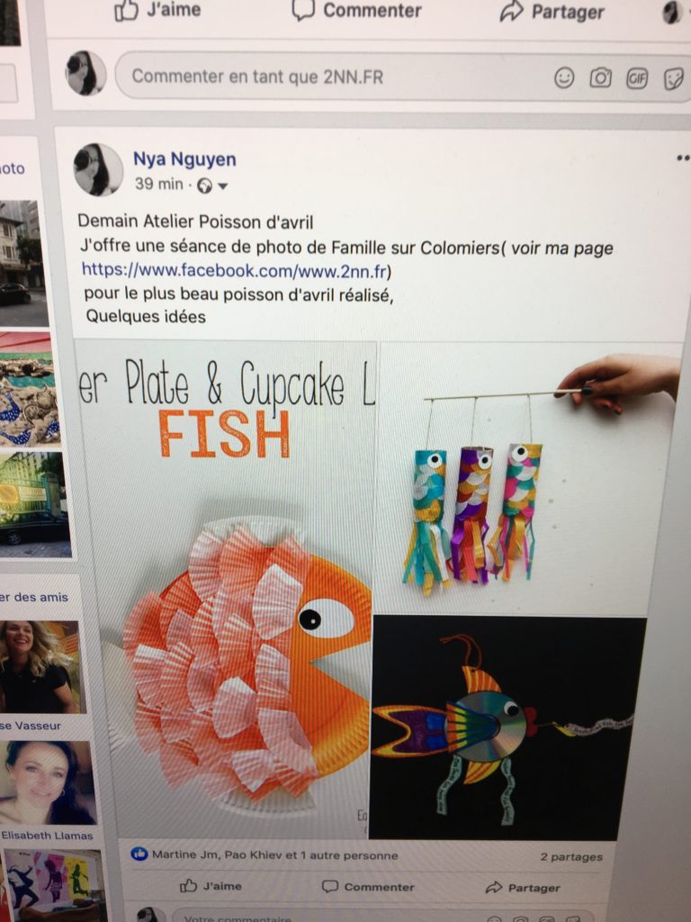Open the CD fish craft image
The width and height of the screenshot is (691, 922).
coord(508,728)
